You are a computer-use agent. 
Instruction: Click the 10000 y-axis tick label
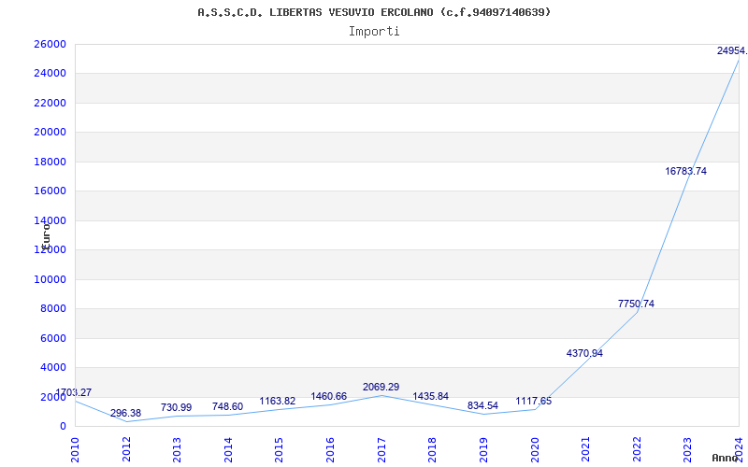[50, 279]
